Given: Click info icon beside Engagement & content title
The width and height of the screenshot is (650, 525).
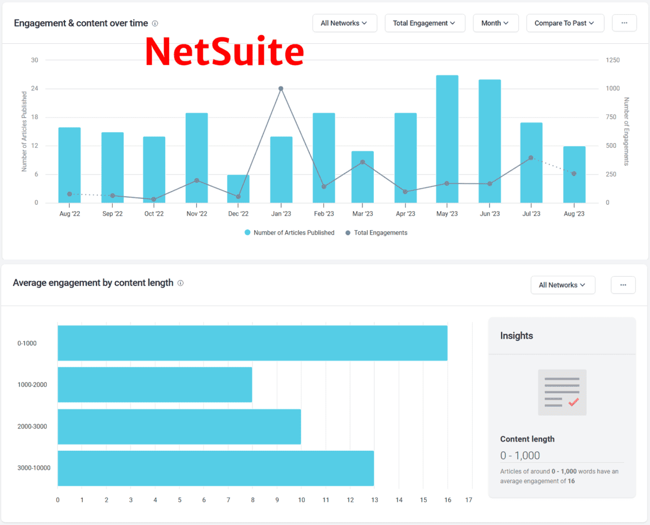Looking at the screenshot, I should point(155,23).
